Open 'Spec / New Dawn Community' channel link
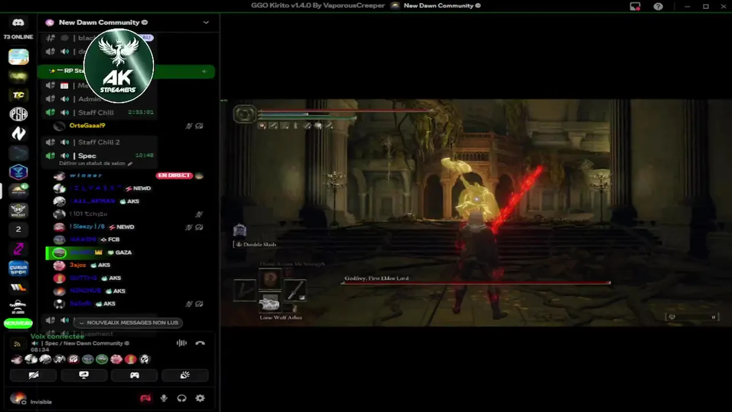Image resolution: width=732 pixels, height=412 pixels. pos(85,343)
